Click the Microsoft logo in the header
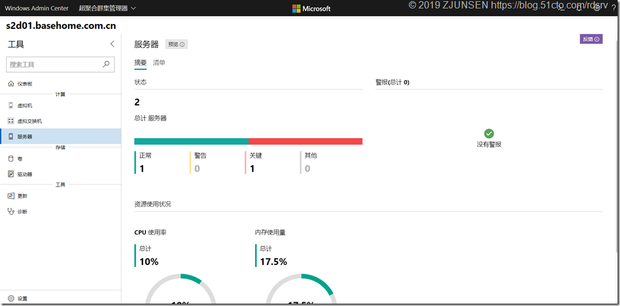 pos(311,8)
